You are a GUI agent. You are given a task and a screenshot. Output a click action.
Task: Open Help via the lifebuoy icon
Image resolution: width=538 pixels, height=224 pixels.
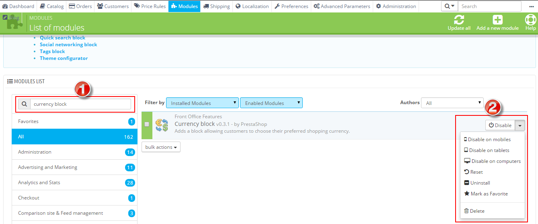[x=530, y=20]
